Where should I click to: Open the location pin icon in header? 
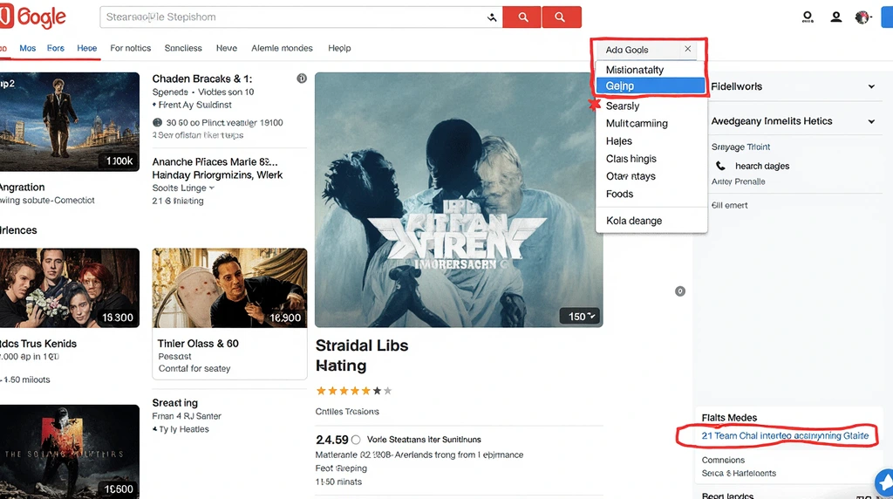(x=808, y=17)
